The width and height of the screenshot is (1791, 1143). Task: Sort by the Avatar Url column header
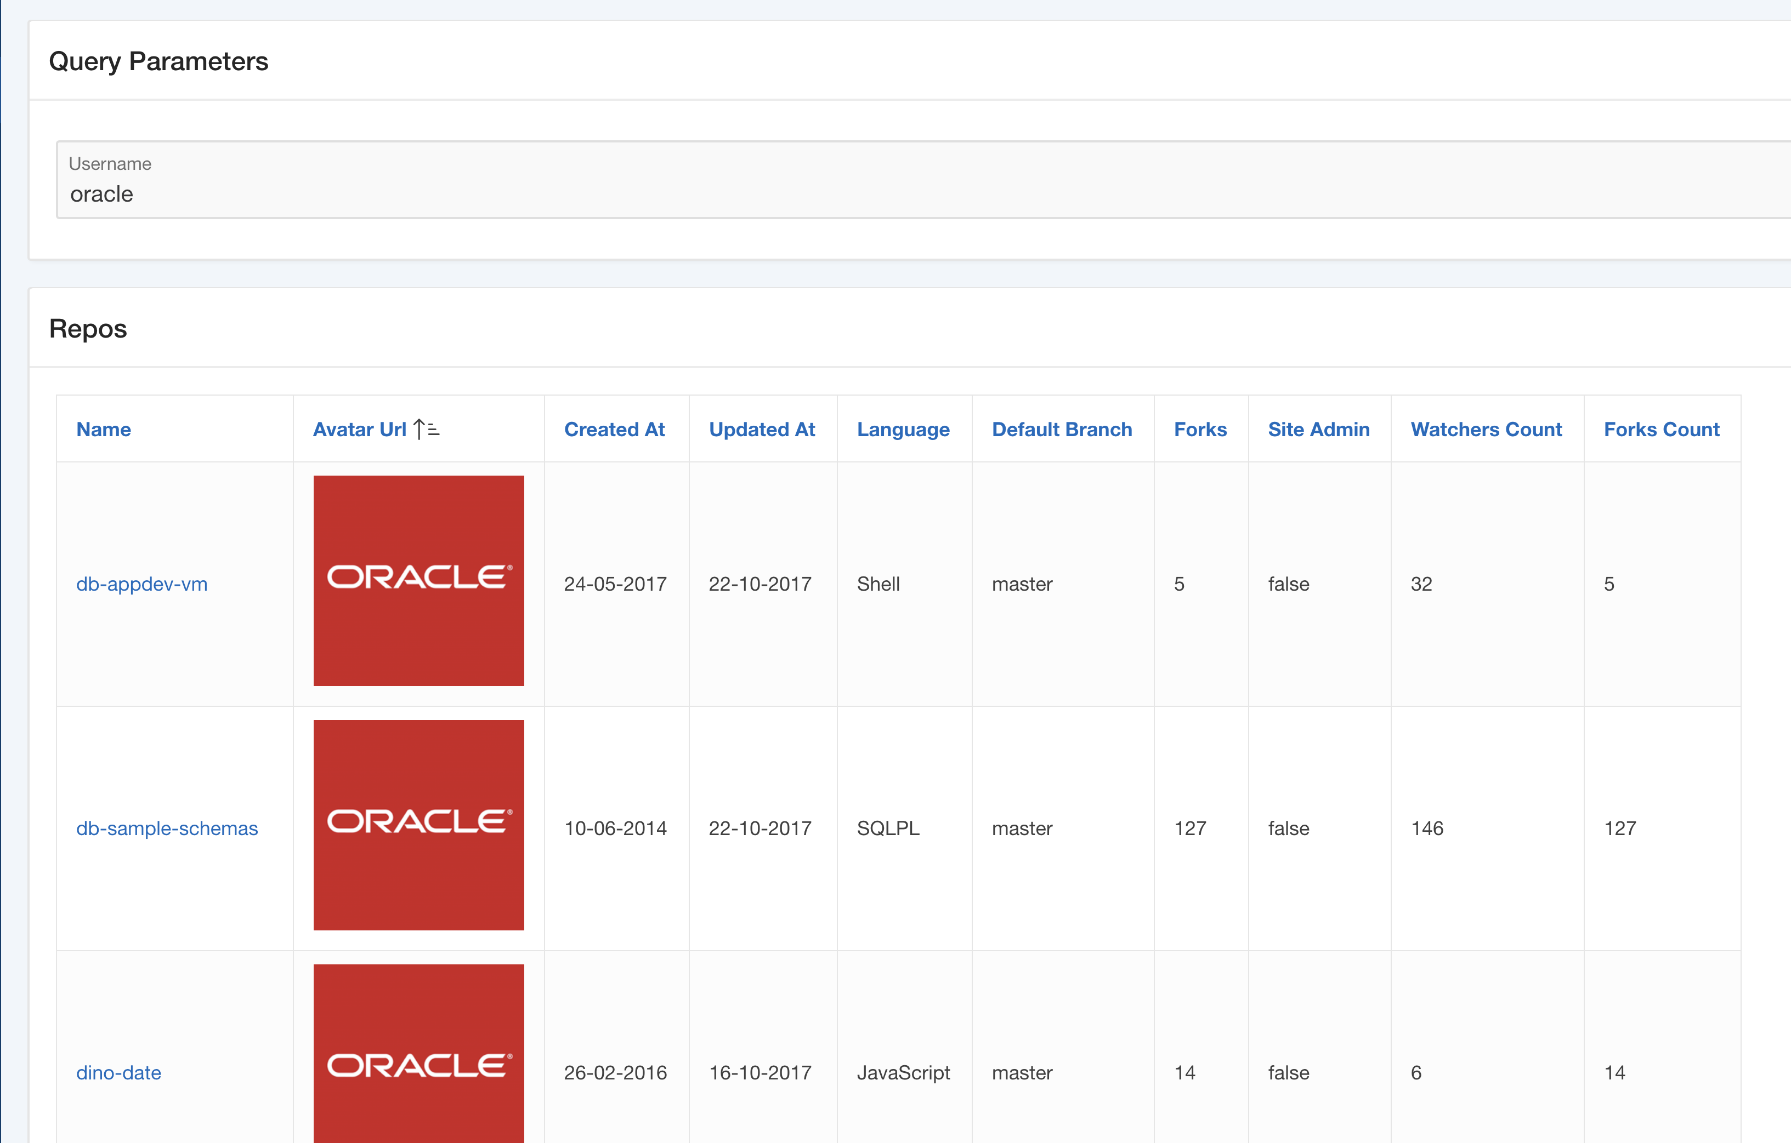[x=359, y=430]
